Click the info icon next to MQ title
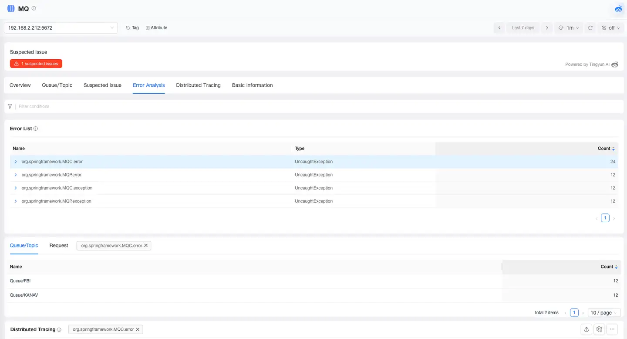 pos(34,8)
